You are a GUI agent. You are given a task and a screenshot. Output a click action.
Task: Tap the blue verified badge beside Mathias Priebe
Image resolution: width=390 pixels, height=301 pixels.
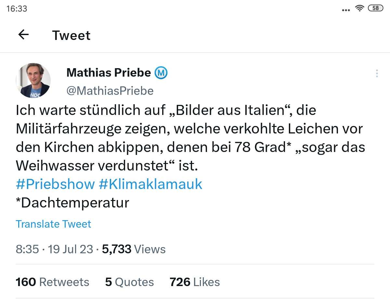click(x=161, y=73)
